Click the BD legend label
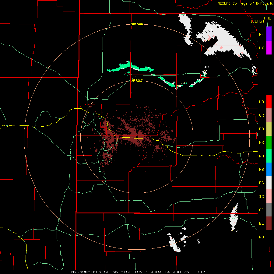274x274 pixels. (261, 129)
